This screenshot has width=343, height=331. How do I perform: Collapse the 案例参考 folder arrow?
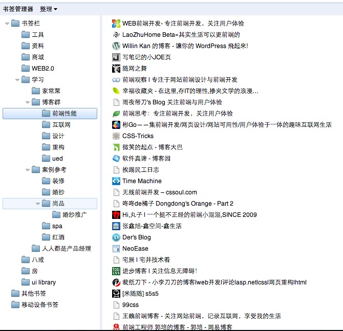28,170
